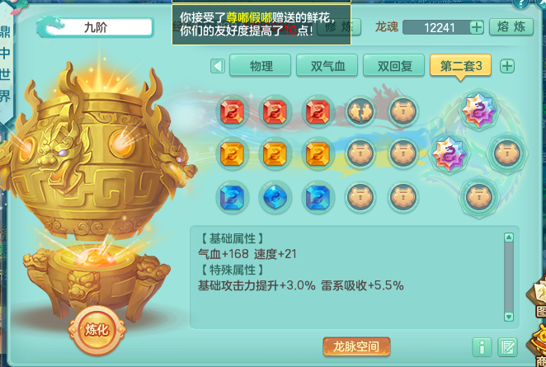Open the edit note icon at bottom right
The height and width of the screenshot is (367, 546).
point(507,347)
